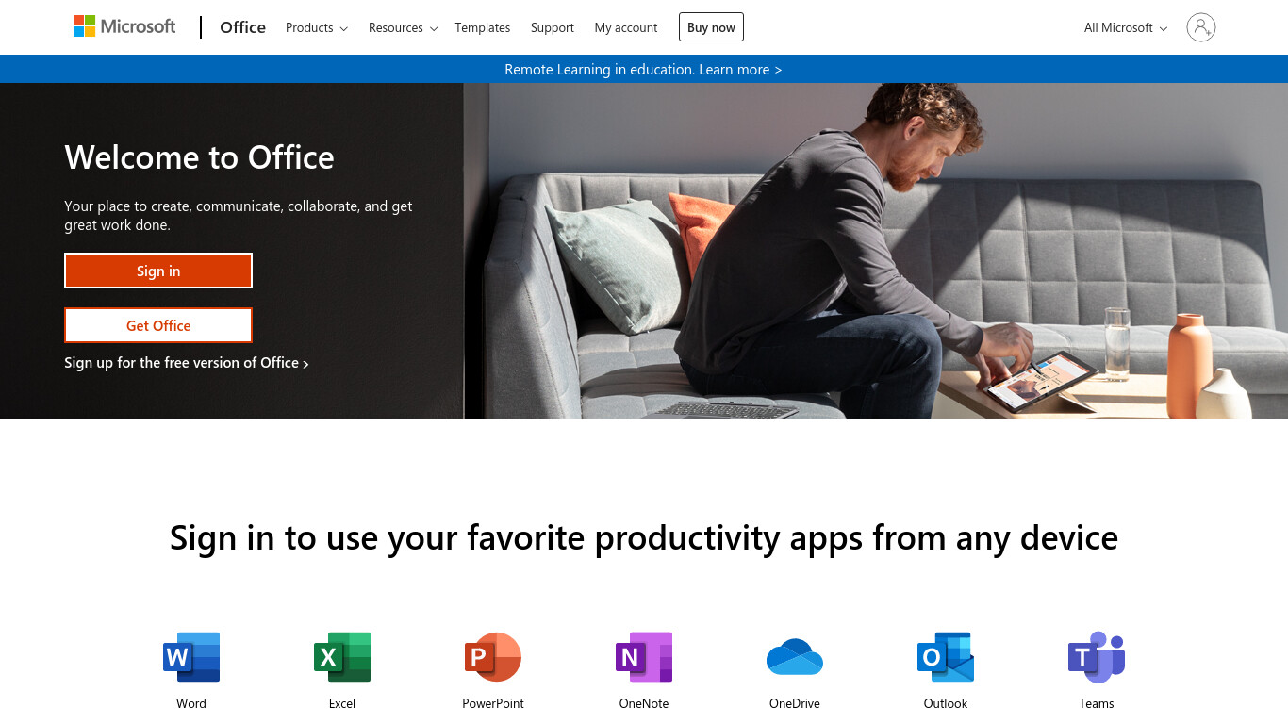
Task: Launch the Outlook app icon
Action: pyautogui.click(x=946, y=657)
